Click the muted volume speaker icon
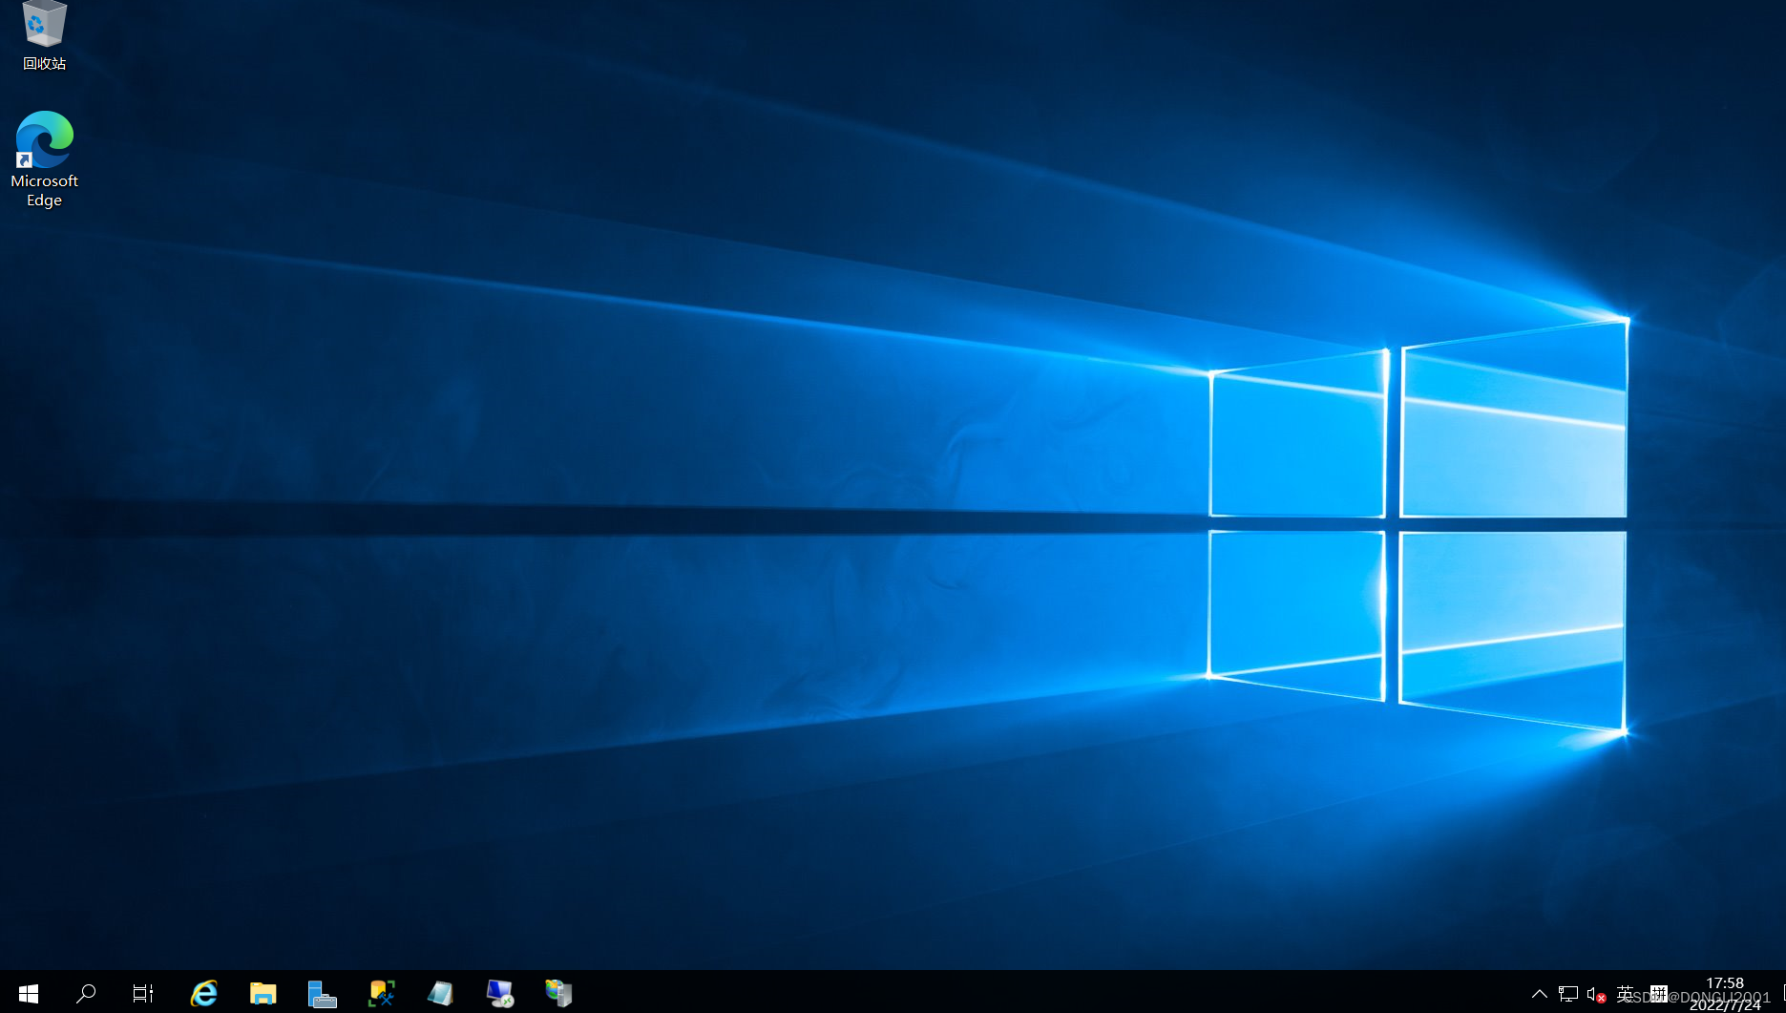1786x1013 pixels. (1596, 994)
